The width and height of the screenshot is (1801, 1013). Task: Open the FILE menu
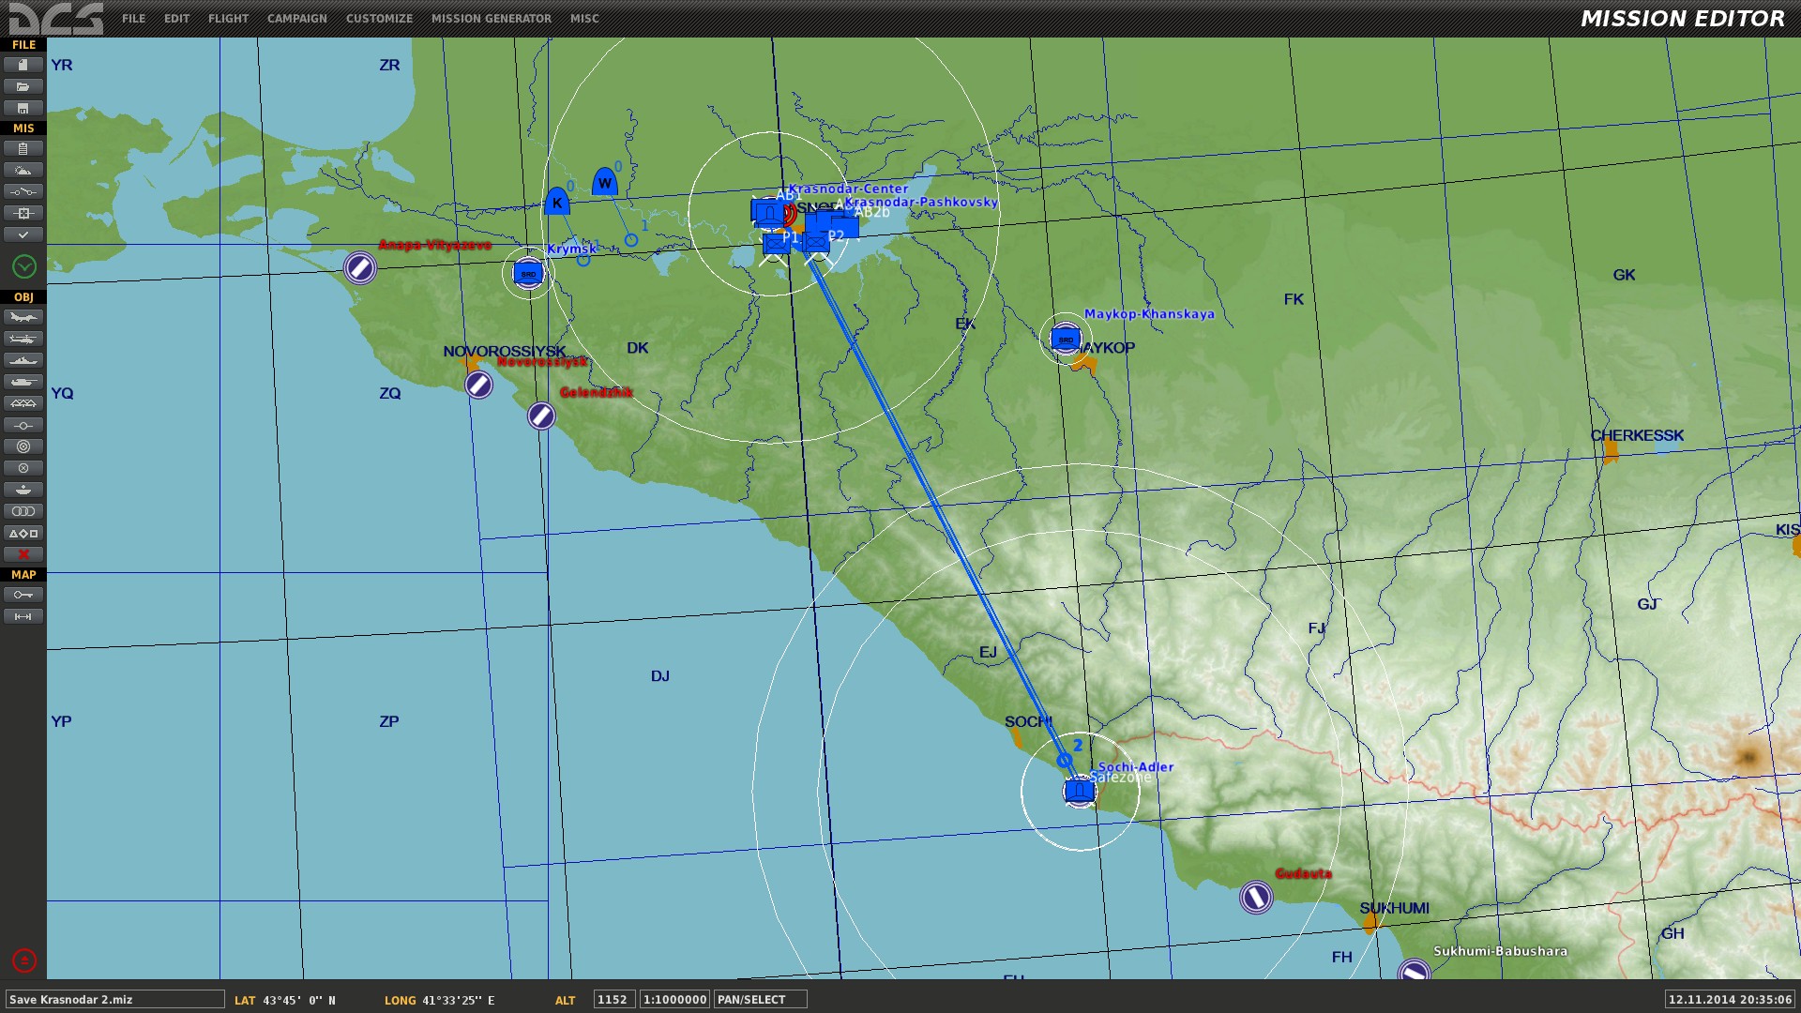[x=133, y=19]
